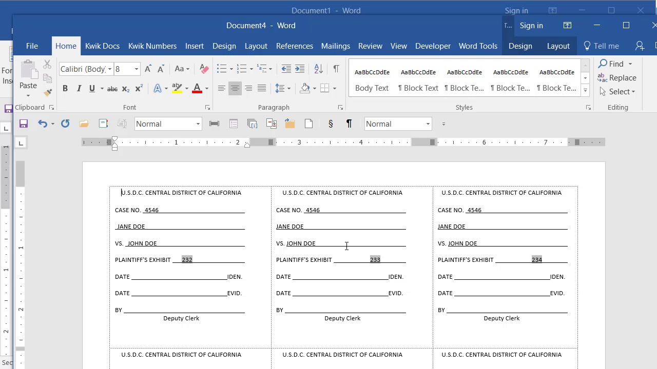Expand the Styles gallery more arrow
Image resolution: width=657 pixels, height=369 pixels.
point(585,90)
